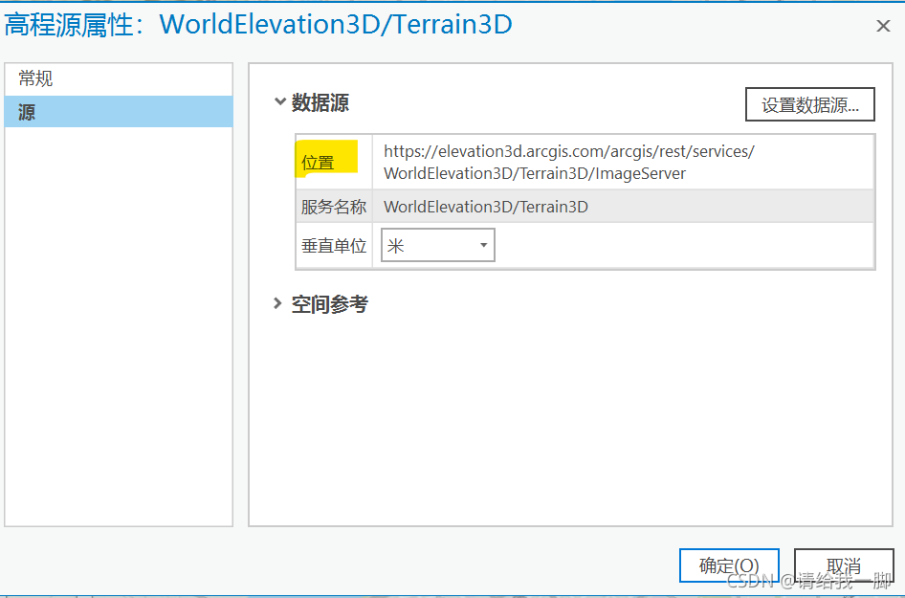The height and width of the screenshot is (598, 905).
Task: Click the 位置 row label
Action: 318,163
